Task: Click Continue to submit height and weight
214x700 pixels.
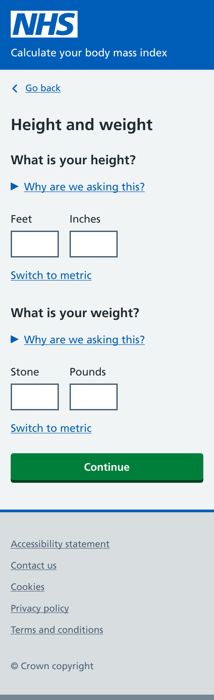Action: point(107,467)
